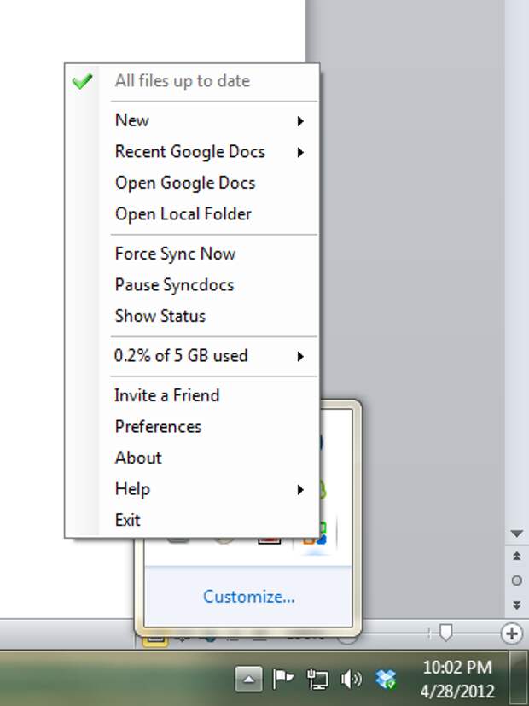529x706 pixels.
Task: Open the volume speaker icon
Action: pos(352,679)
